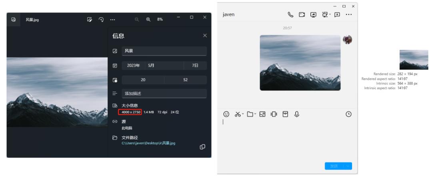Image resolution: width=432 pixels, height=176 pixels.
Task: Click the window shake icon in chat toolbar
Action: (x=274, y=114)
